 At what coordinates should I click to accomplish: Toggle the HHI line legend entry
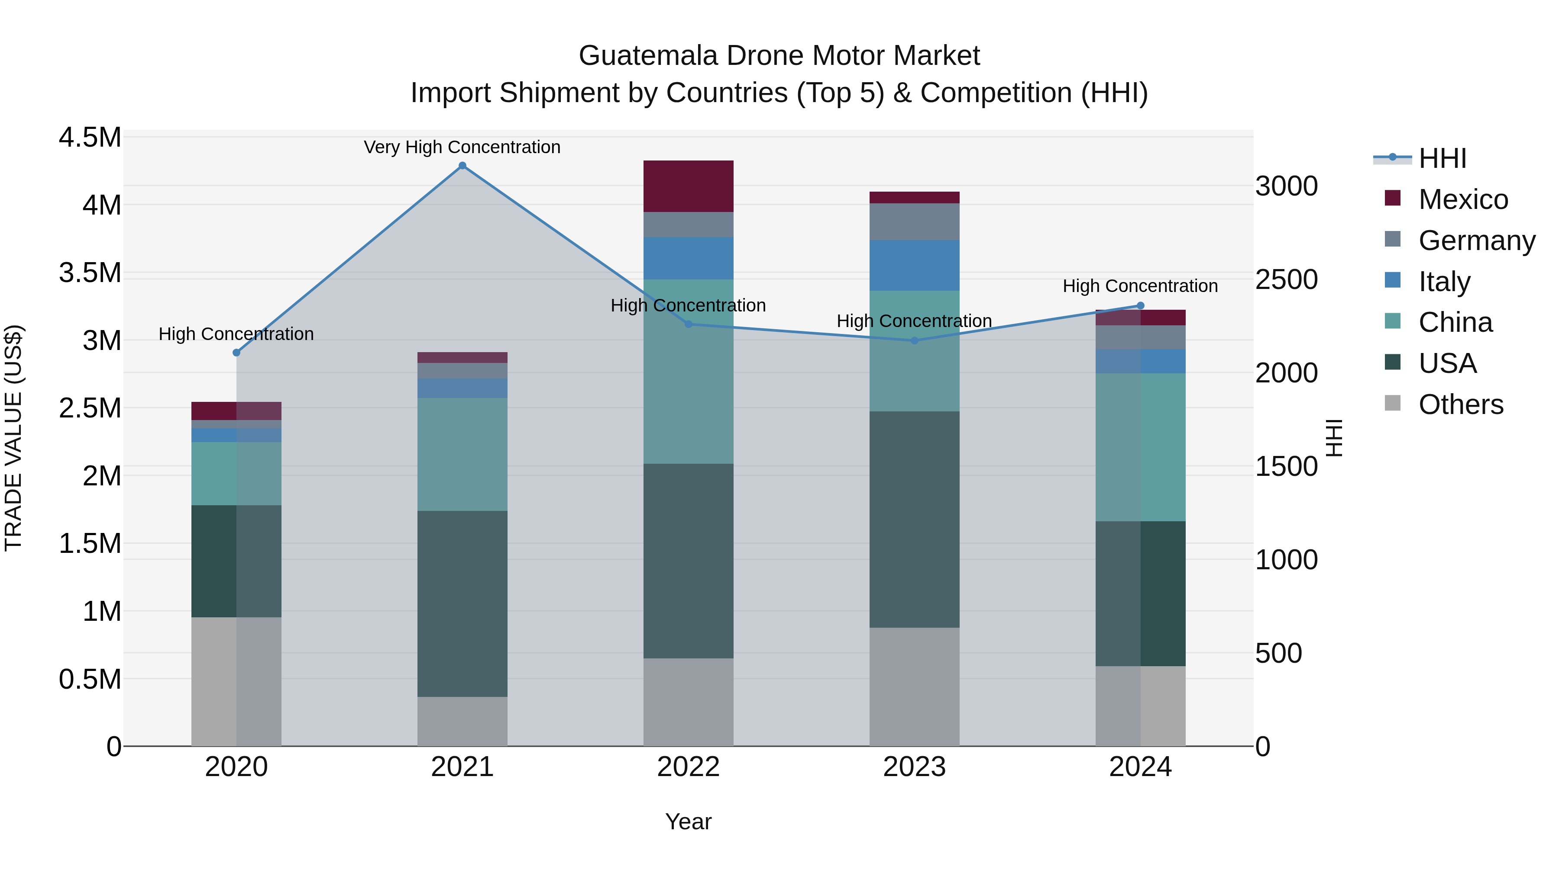[x=1420, y=158]
